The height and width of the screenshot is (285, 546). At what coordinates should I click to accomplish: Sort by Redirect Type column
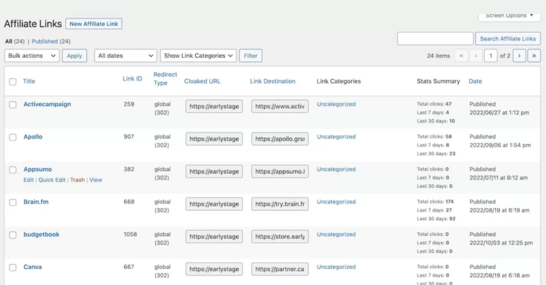coord(165,79)
